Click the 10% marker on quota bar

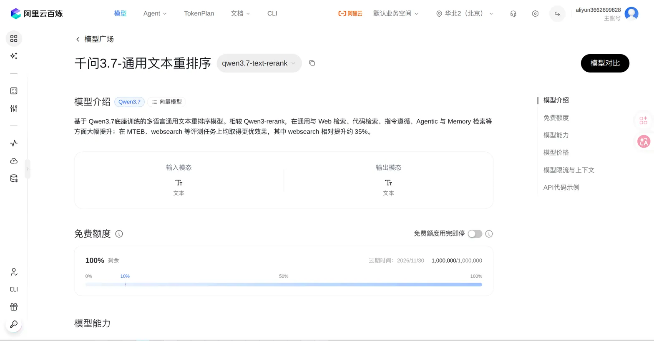(125, 276)
